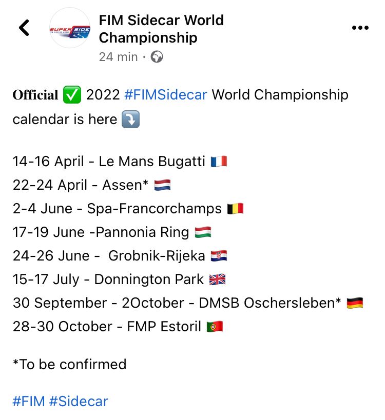Screen dimensions: 385x420
Task: Open the three-dots post options menu
Action: [360, 28]
